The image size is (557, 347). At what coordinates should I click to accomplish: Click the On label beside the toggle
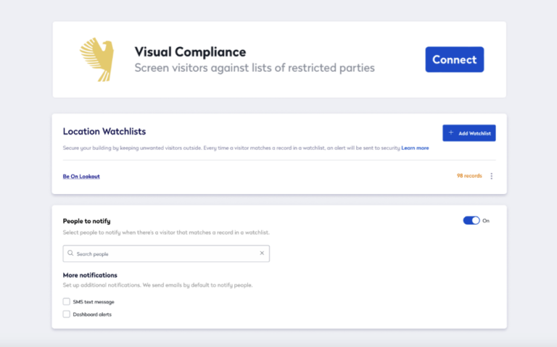(486, 220)
